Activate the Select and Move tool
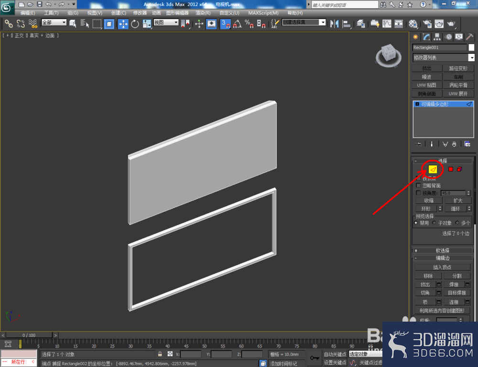The width and height of the screenshot is (478, 367). pos(123,24)
